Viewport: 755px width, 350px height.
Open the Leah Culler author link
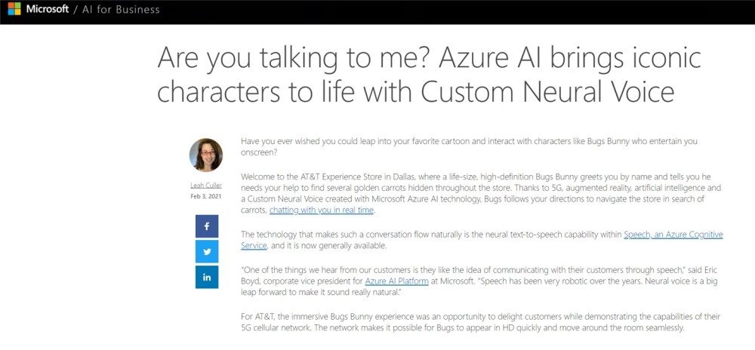click(x=206, y=185)
